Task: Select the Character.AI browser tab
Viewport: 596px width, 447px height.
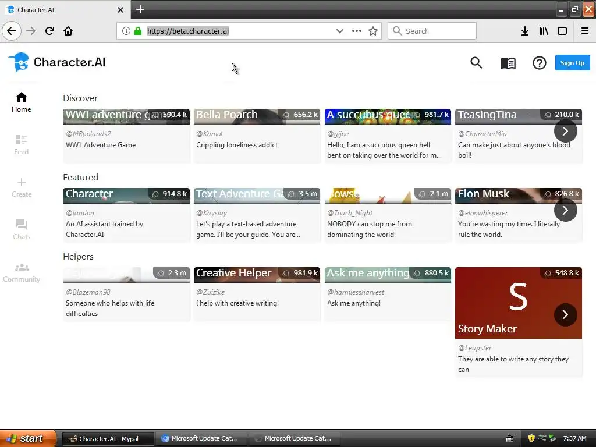Action: [x=65, y=9]
